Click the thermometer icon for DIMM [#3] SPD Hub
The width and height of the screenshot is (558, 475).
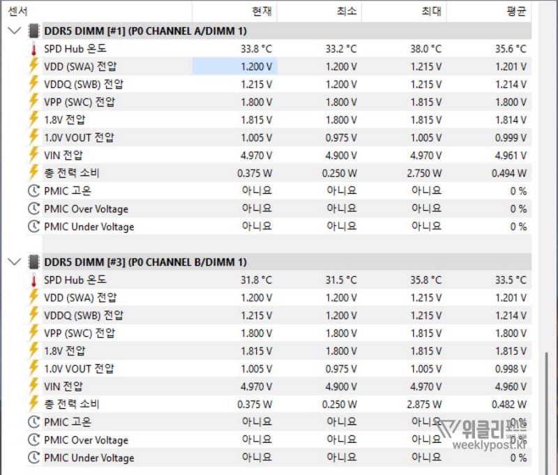coord(33,280)
